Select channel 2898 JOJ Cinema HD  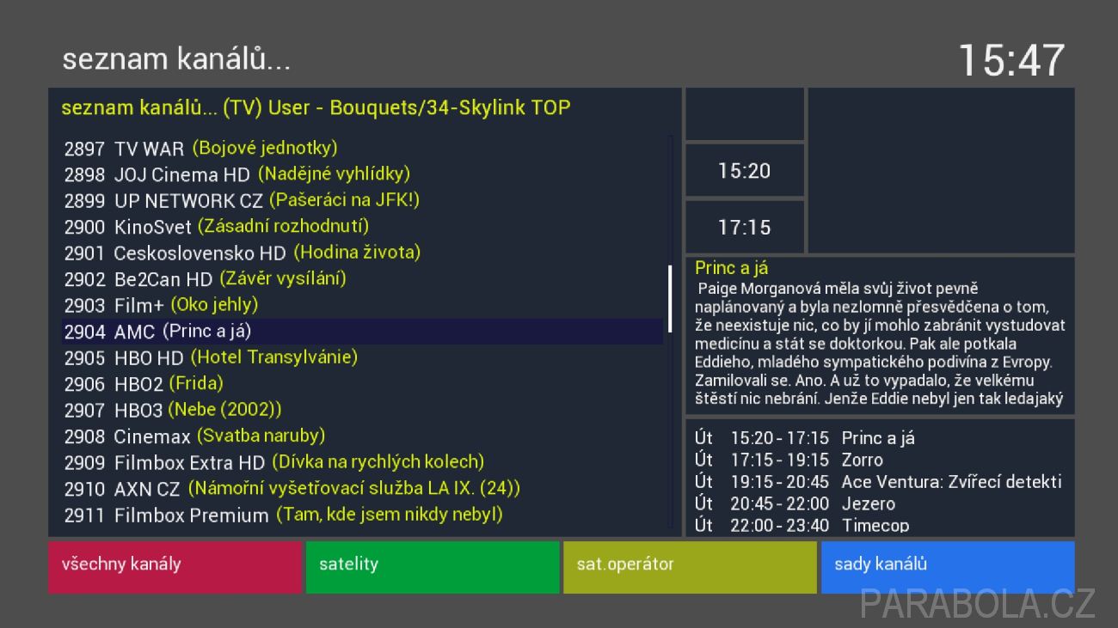coord(362,174)
